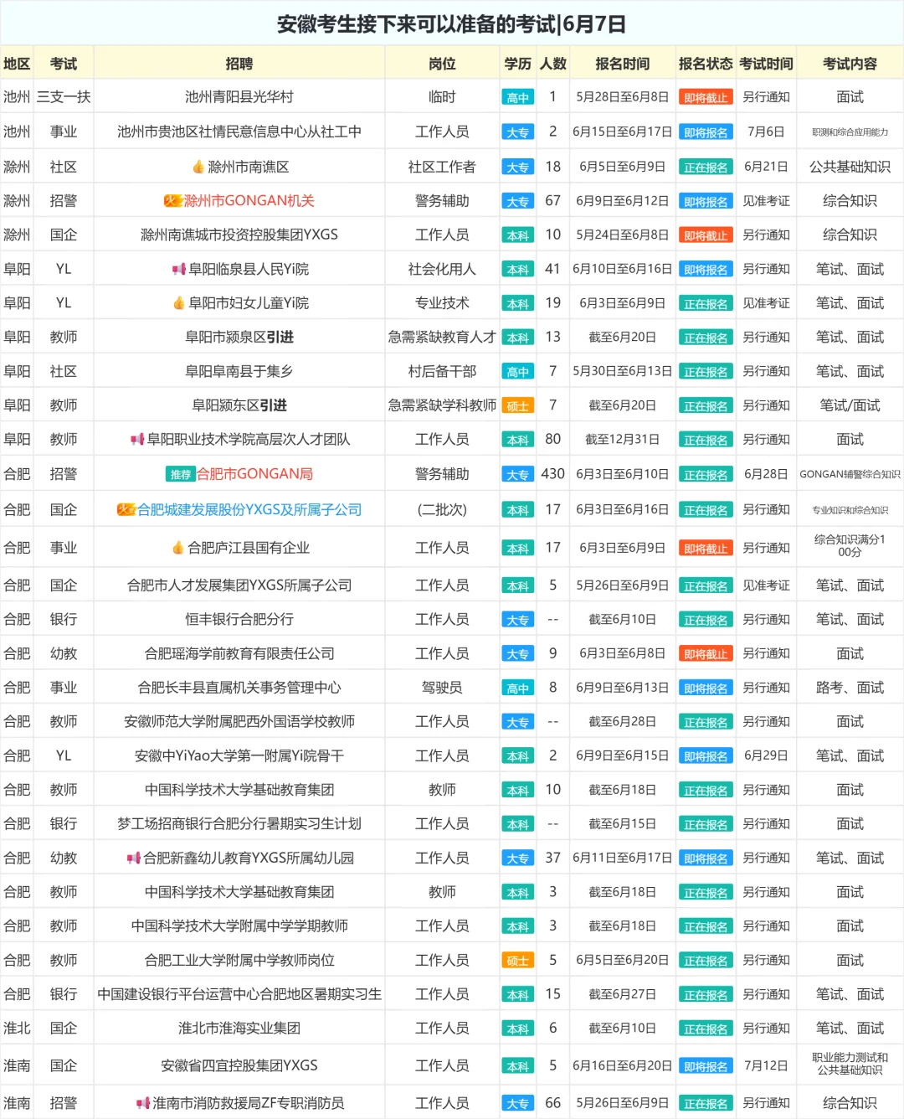Select the 阜阳阜南县于集乡 cell

239,371
